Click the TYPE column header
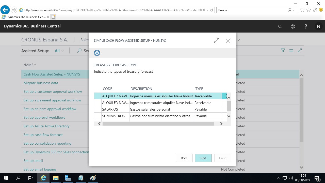 199,89
